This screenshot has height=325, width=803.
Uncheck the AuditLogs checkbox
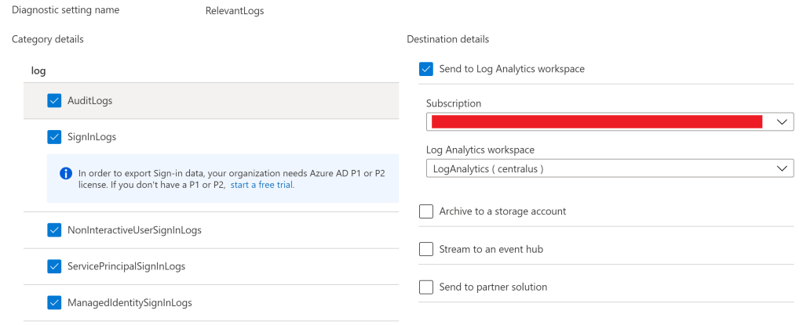(x=54, y=100)
